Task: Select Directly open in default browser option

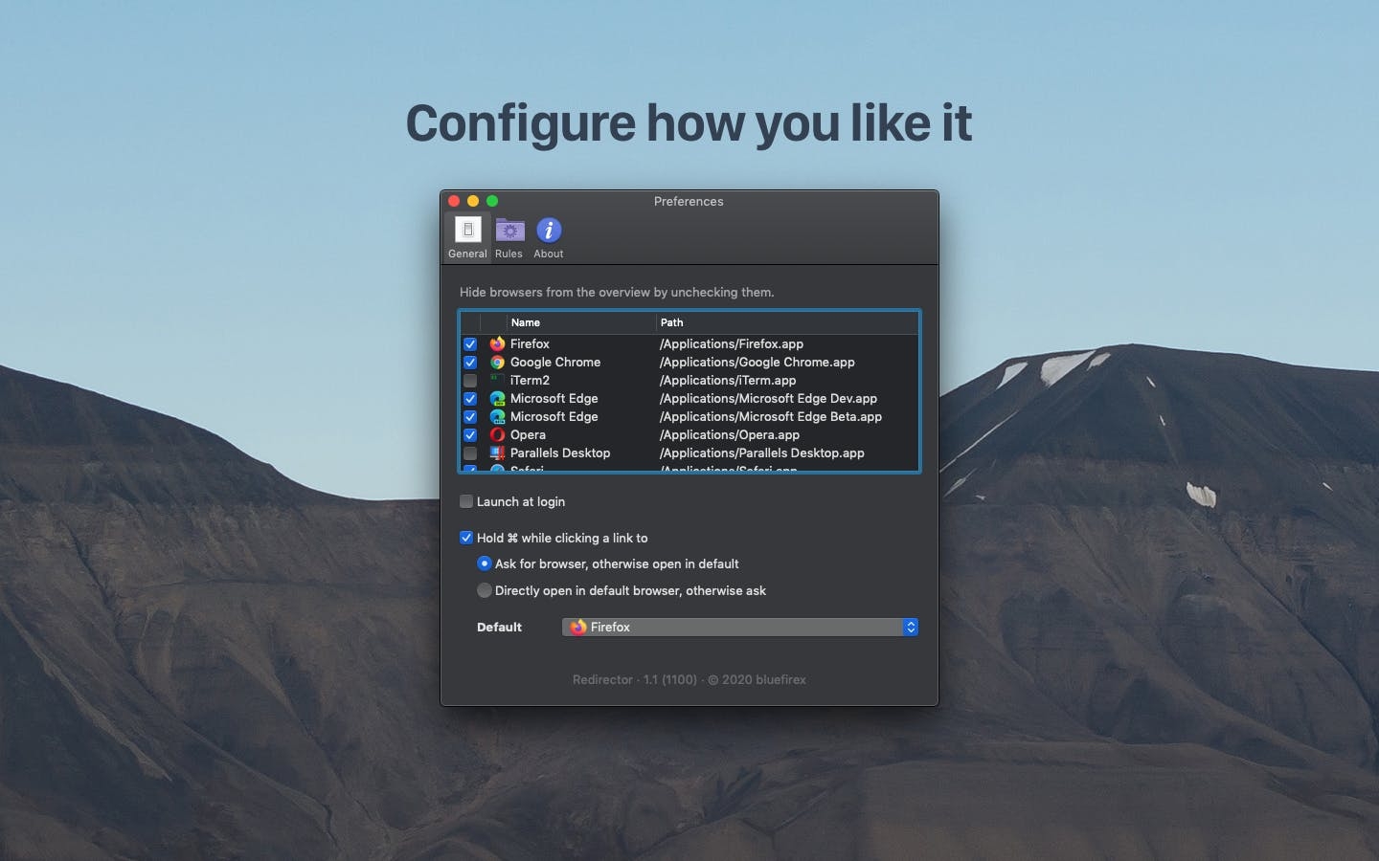Action: point(485,590)
